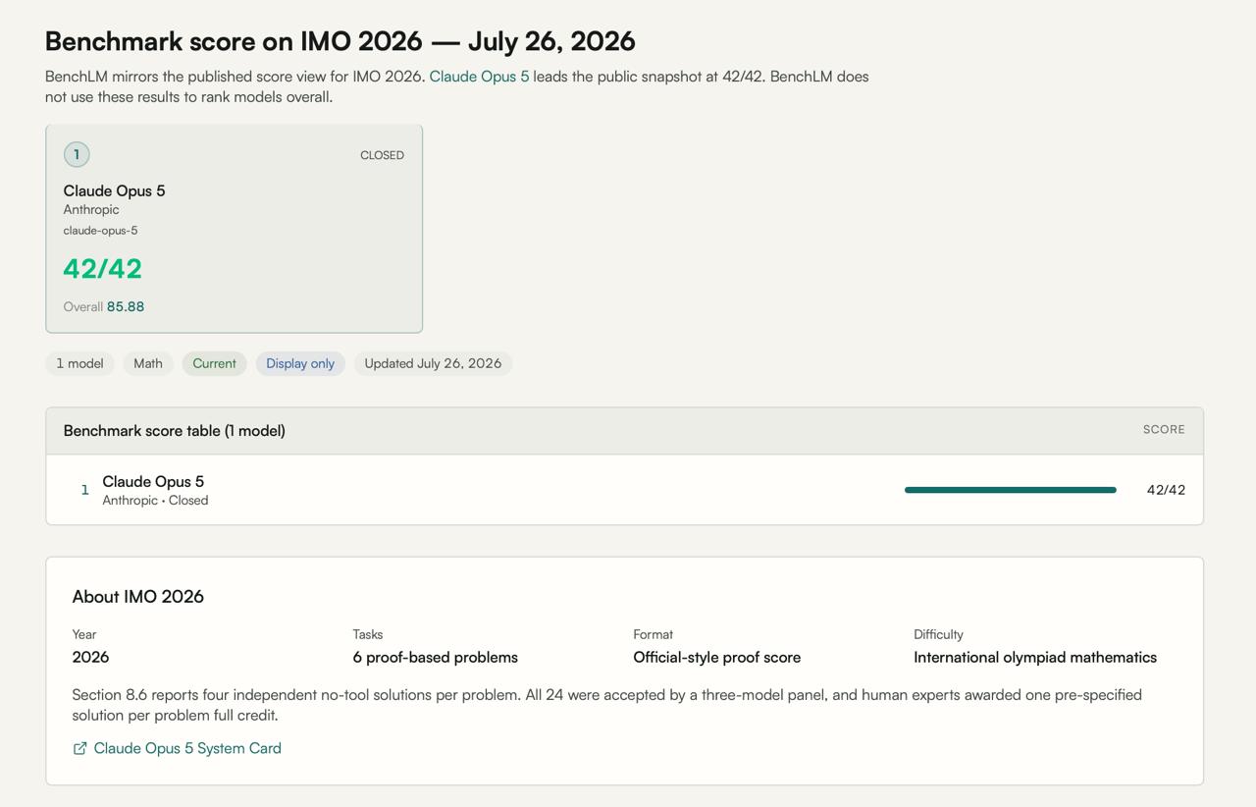
Task: Click the claude-opus-5 model ID text
Action: pos(101,231)
